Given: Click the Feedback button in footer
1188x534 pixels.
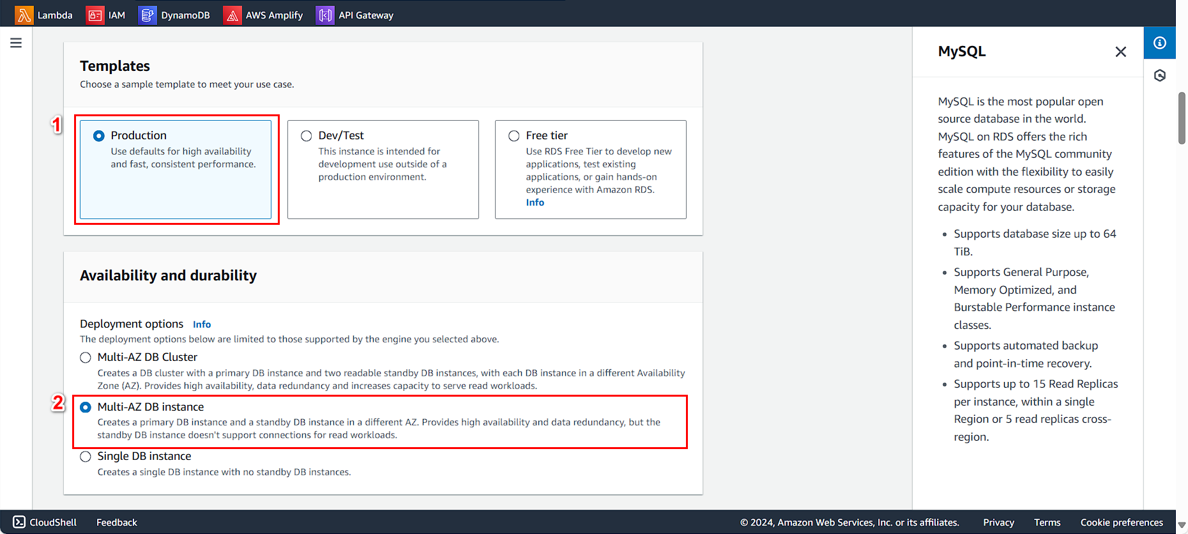Looking at the screenshot, I should 117,522.
